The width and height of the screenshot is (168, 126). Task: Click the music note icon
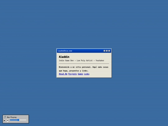pyautogui.click(x=5, y=117)
